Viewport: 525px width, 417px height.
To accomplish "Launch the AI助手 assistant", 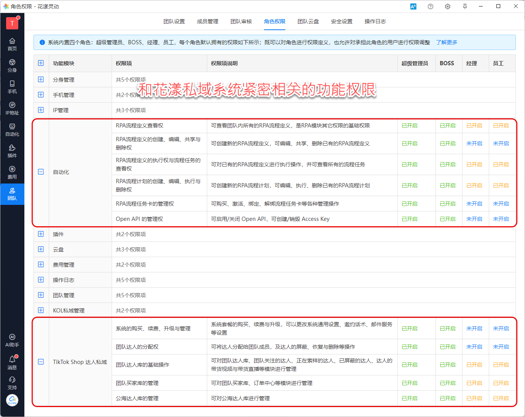I will (x=12, y=340).
